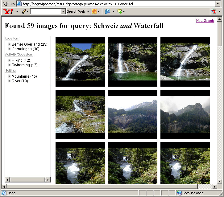Click the Search Web button
224x197 pixels.
(76, 11)
